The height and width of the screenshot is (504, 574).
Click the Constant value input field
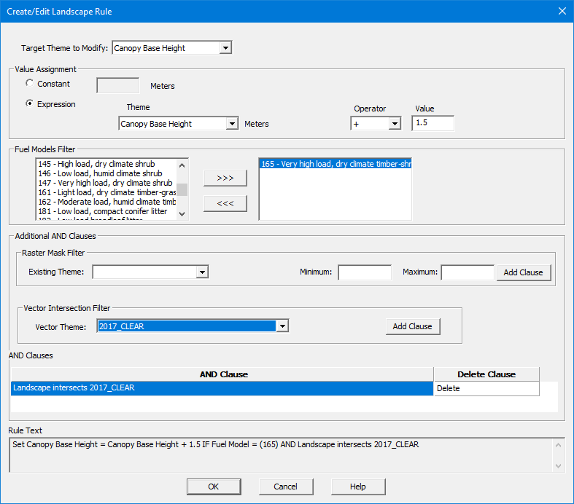118,85
